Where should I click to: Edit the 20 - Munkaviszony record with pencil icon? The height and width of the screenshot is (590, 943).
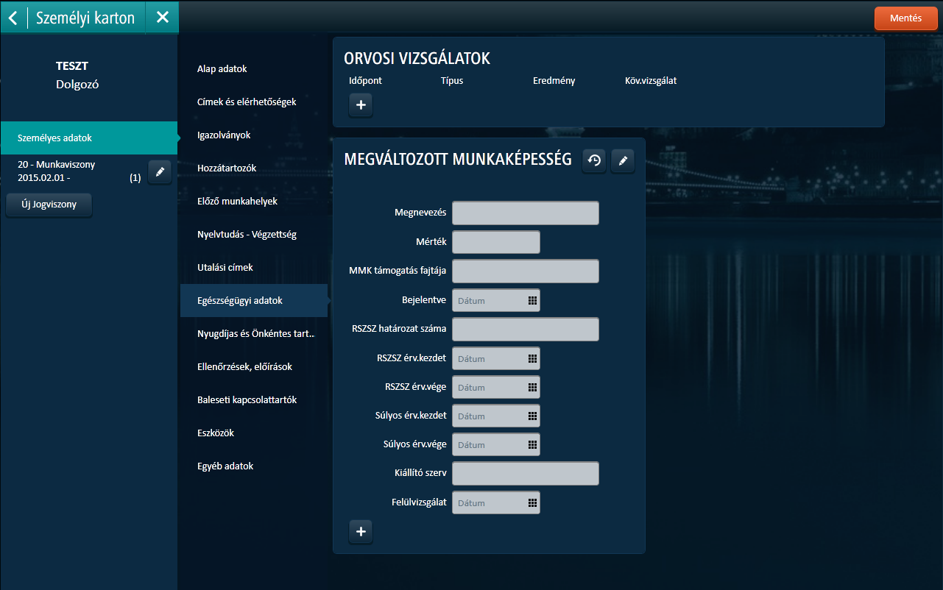tap(160, 171)
